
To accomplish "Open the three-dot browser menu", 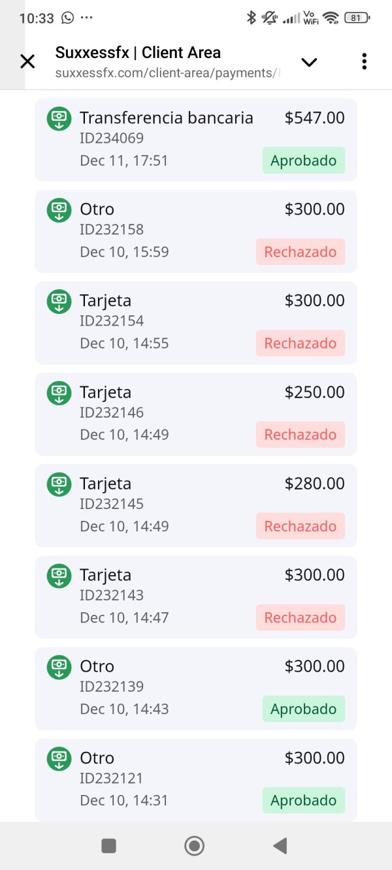I will [364, 62].
